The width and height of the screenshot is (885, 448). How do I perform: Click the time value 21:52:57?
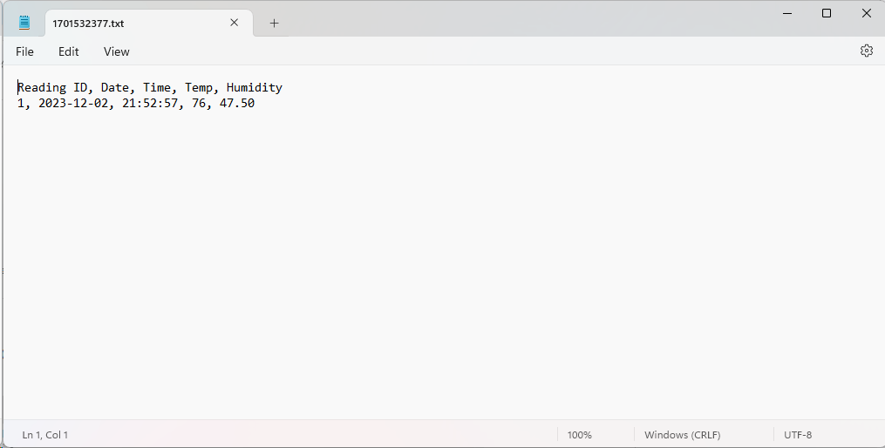coord(150,103)
